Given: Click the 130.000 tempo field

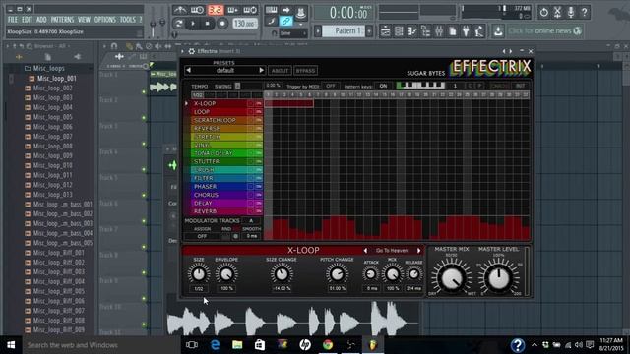Looking at the screenshot, I should [x=245, y=24].
